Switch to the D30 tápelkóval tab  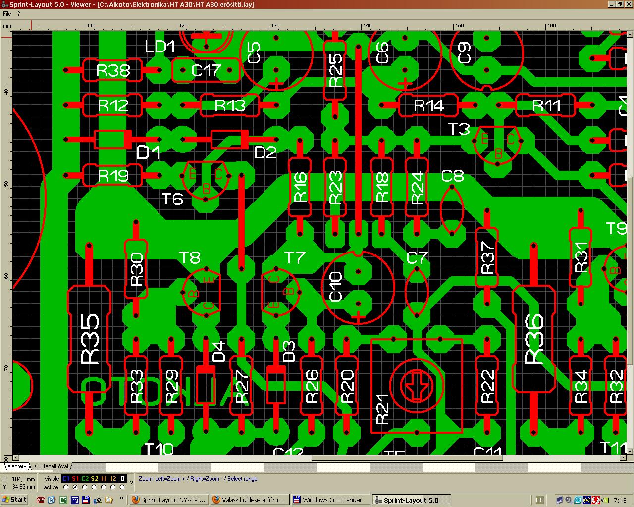[51, 466]
